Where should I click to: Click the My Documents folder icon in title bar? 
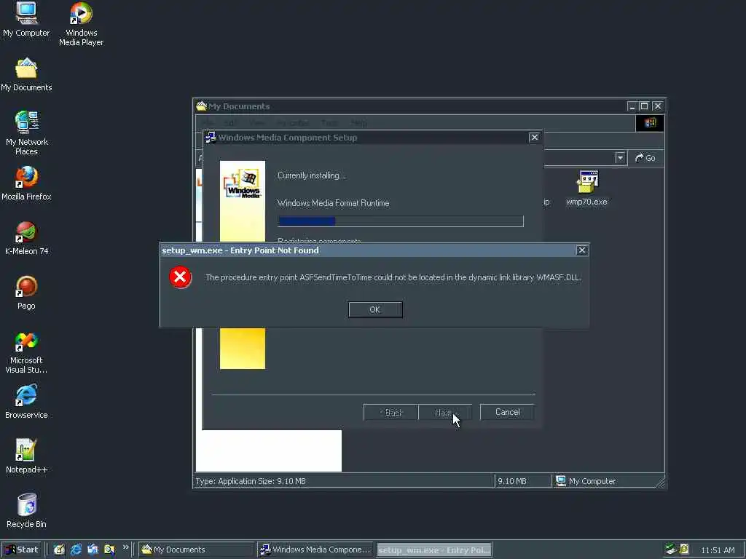201,106
